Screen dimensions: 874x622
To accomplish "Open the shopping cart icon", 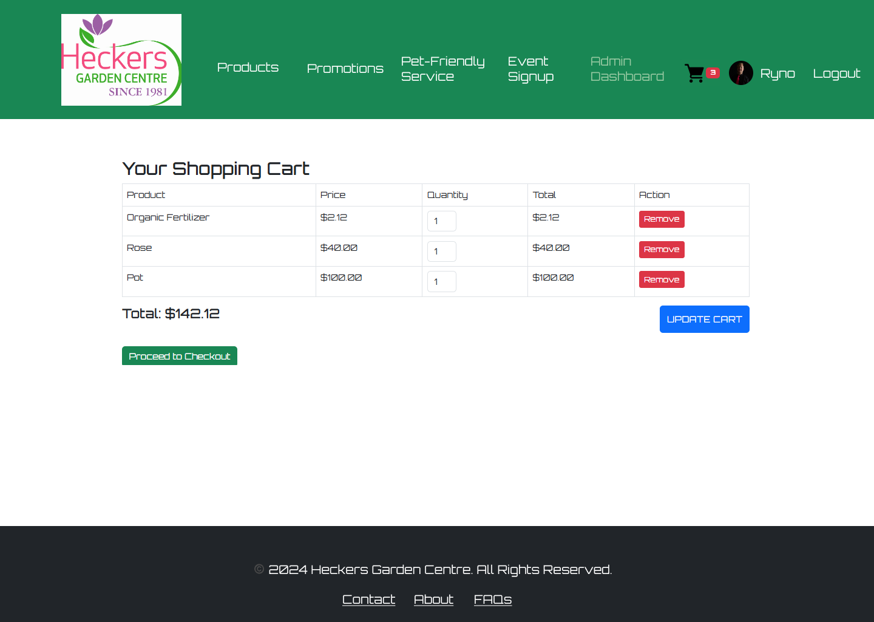I will point(694,73).
